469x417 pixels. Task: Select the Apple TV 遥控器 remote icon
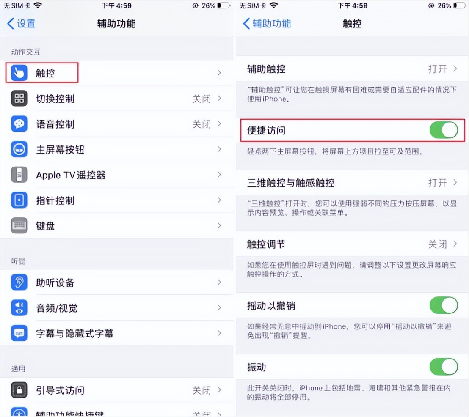coord(19,175)
